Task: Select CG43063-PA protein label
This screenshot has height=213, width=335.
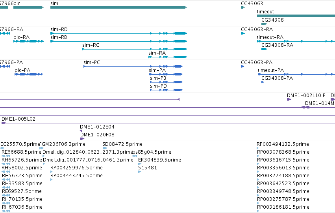Action: click(x=257, y=62)
